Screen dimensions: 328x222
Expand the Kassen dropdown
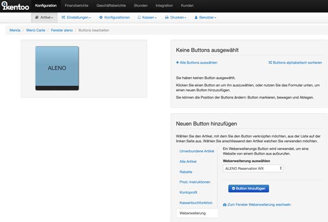pyautogui.click(x=147, y=17)
